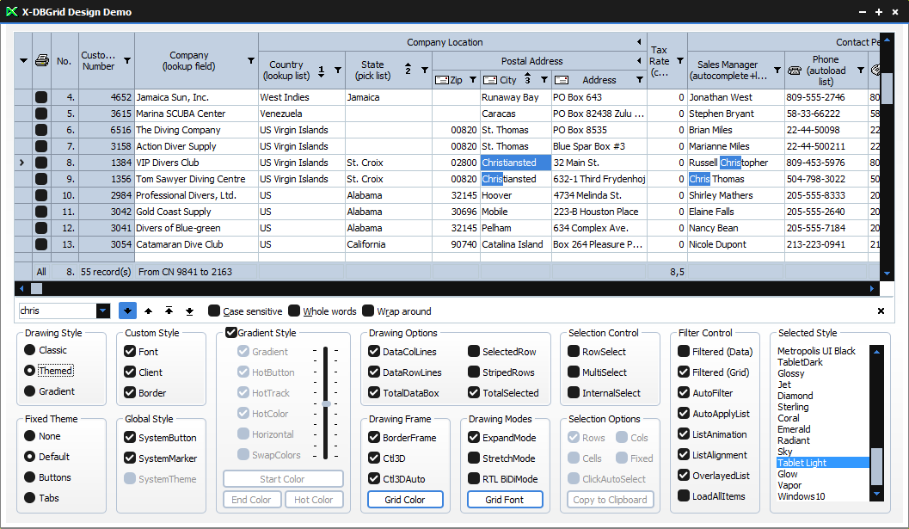
Task: Open the search text dropdown list
Action: click(x=103, y=311)
